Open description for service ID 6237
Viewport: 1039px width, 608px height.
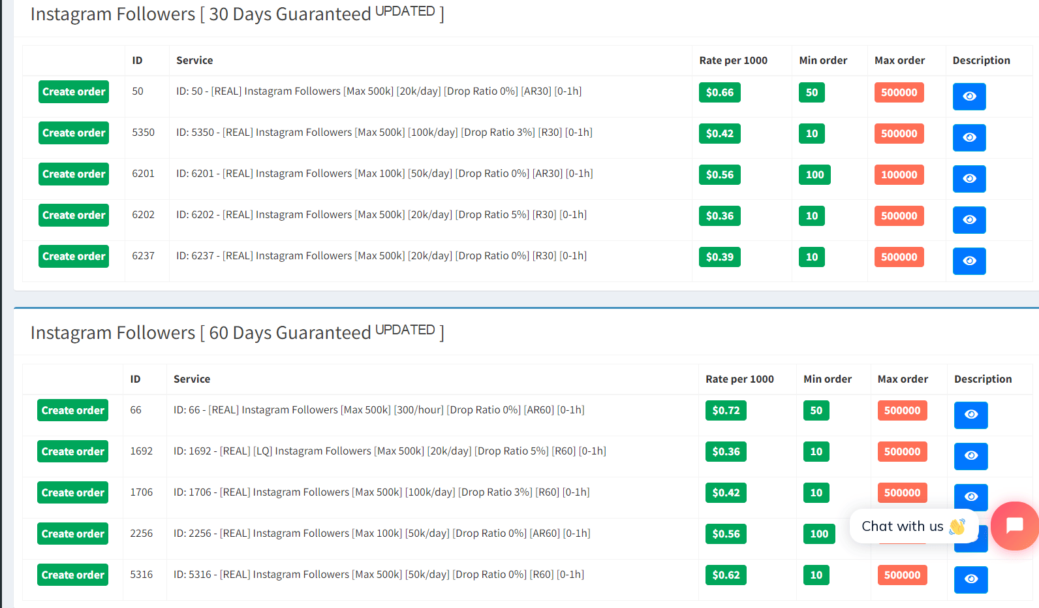click(x=969, y=261)
